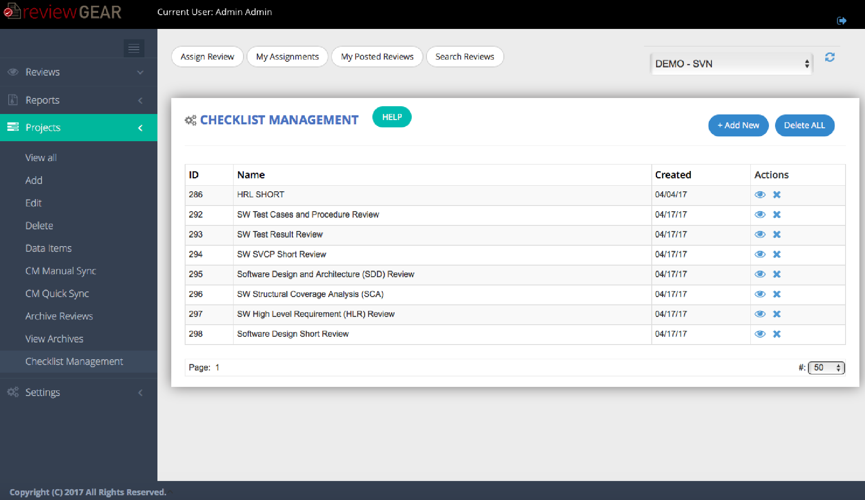Viewport: 865px width, 500px height.
Task: Delete SW Structural Coverage Analysis (SCA)
Action: click(x=777, y=294)
